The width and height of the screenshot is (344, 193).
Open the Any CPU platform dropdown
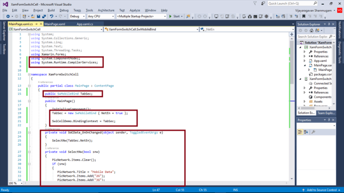pos(101,16)
